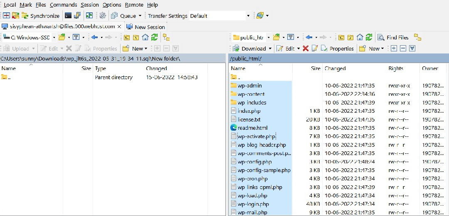
Task: Open the Local menu
Action: point(10,5)
